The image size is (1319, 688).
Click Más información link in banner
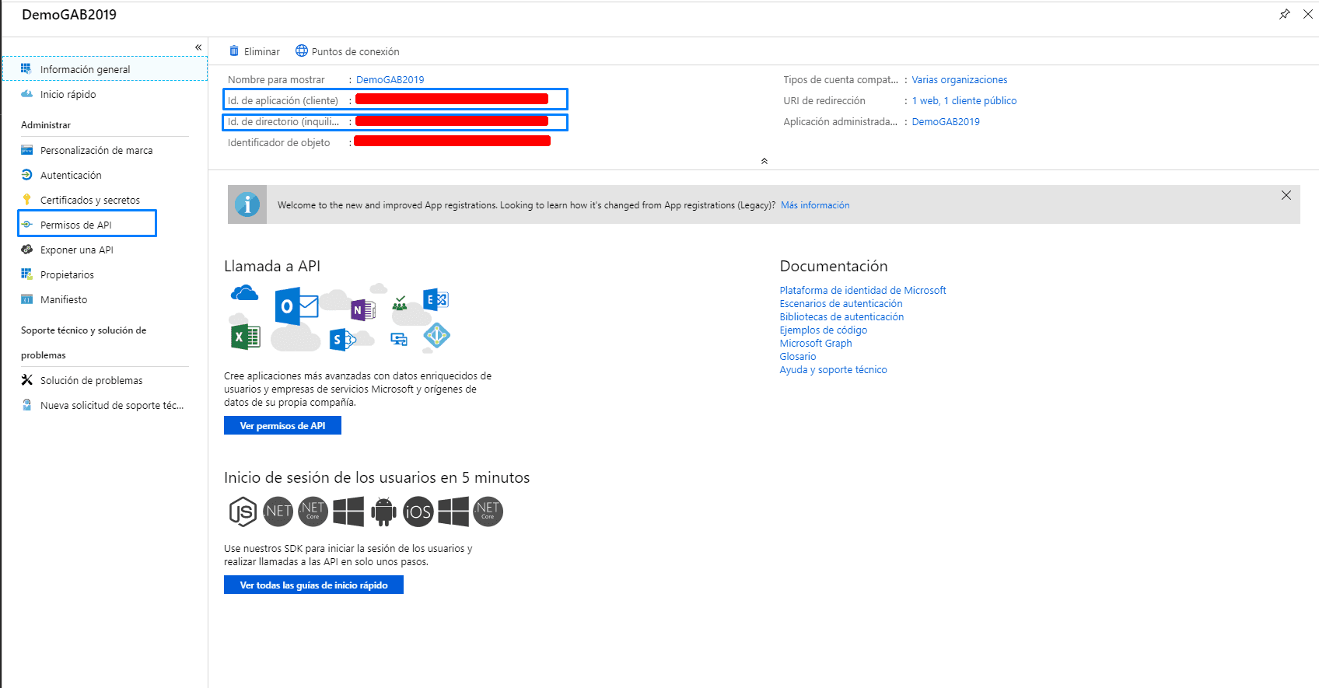[815, 205]
